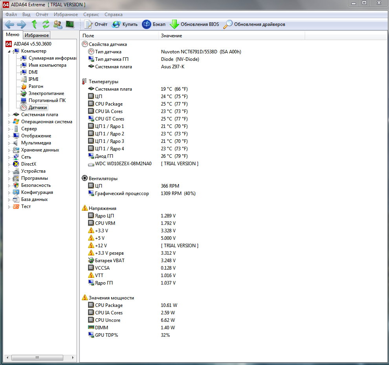The height and width of the screenshot is (365, 389).
Task: Open the Датчики sensors gauge icon
Action: coord(23,107)
